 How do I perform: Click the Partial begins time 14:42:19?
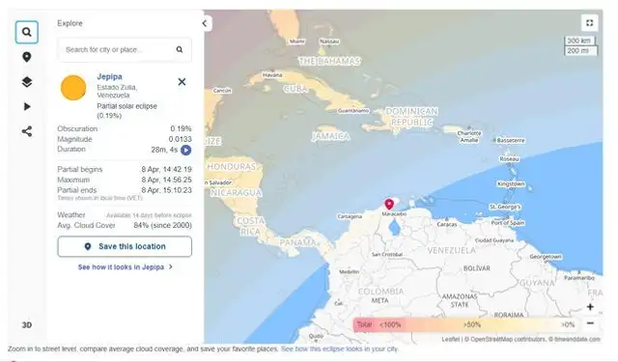tap(167, 169)
